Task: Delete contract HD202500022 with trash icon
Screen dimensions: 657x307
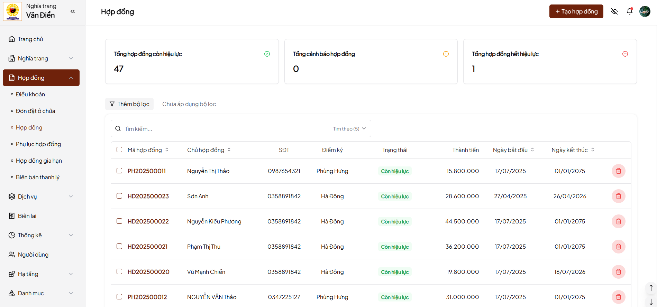Action: coord(618,221)
